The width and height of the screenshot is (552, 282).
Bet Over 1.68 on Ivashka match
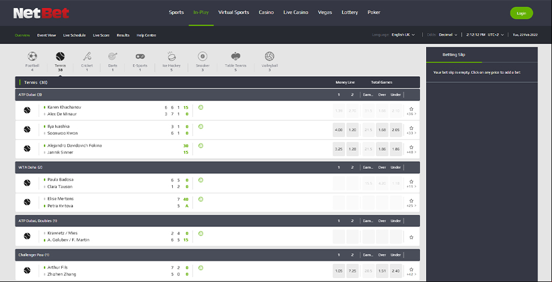tap(383, 130)
